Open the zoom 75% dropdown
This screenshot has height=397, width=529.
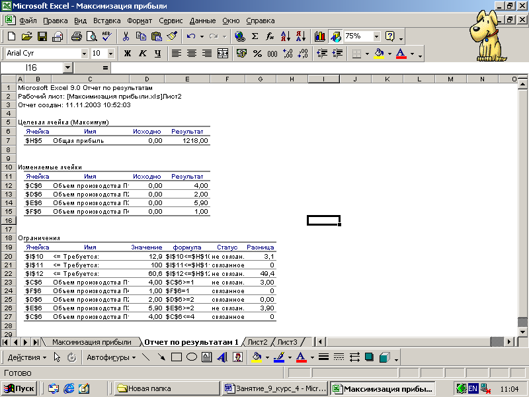click(376, 36)
